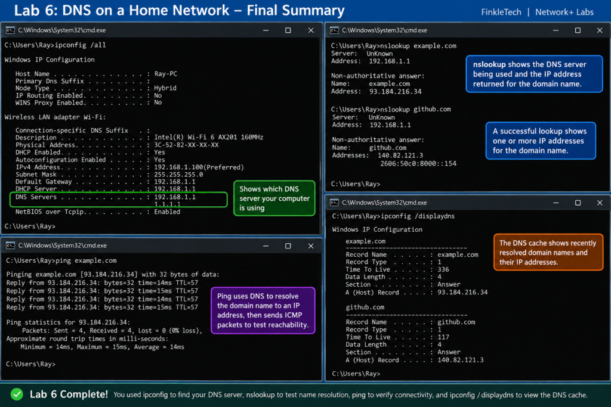This screenshot has height=407, width=611.
Task: Click the Address 93.184.216.34 nslookup result
Action: (x=376, y=92)
